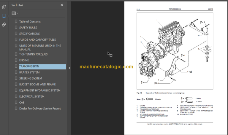Open the STEERING SYSTEM bookmark
Image resolution: width=228 pixels, height=135 pixels.
point(31,78)
